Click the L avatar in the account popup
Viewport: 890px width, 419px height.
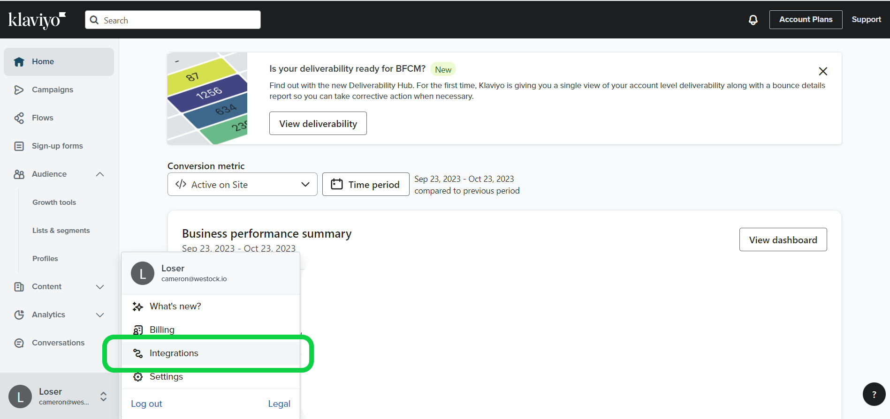click(x=143, y=273)
